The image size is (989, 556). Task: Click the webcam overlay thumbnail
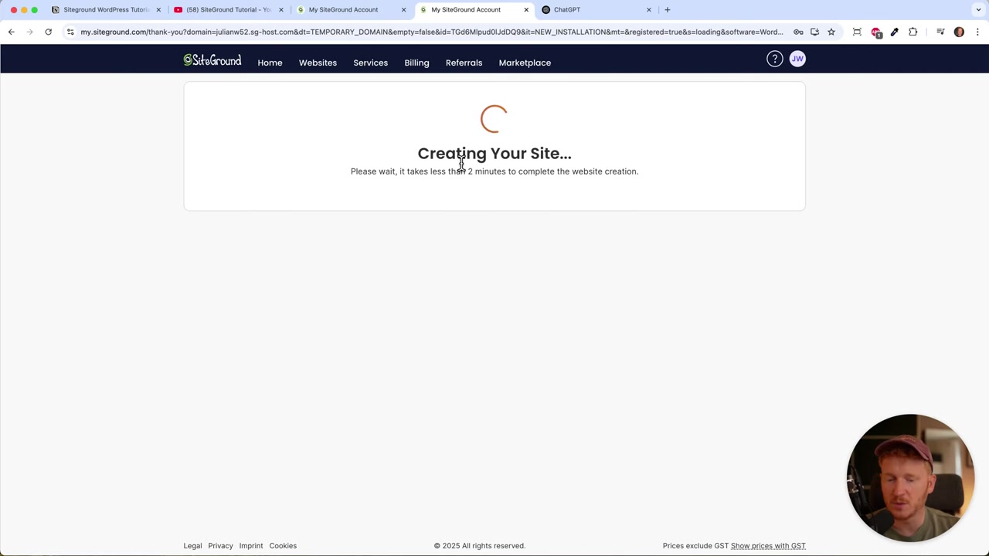point(910,477)
